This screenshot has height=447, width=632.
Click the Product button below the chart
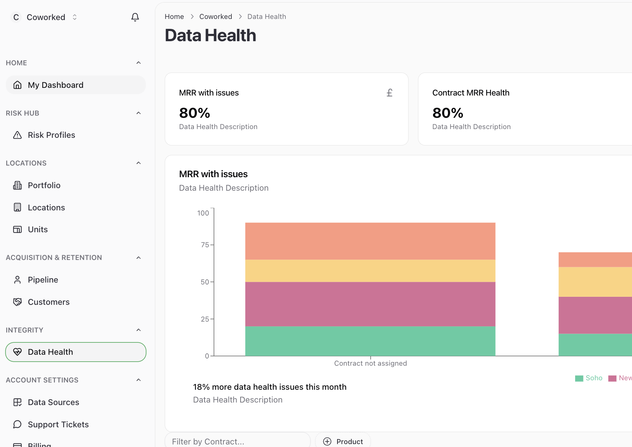point(343,441)
